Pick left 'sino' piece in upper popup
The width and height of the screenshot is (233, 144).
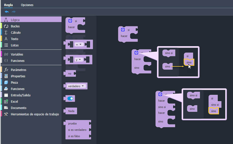pyautogui.click(x=167, y=66)
